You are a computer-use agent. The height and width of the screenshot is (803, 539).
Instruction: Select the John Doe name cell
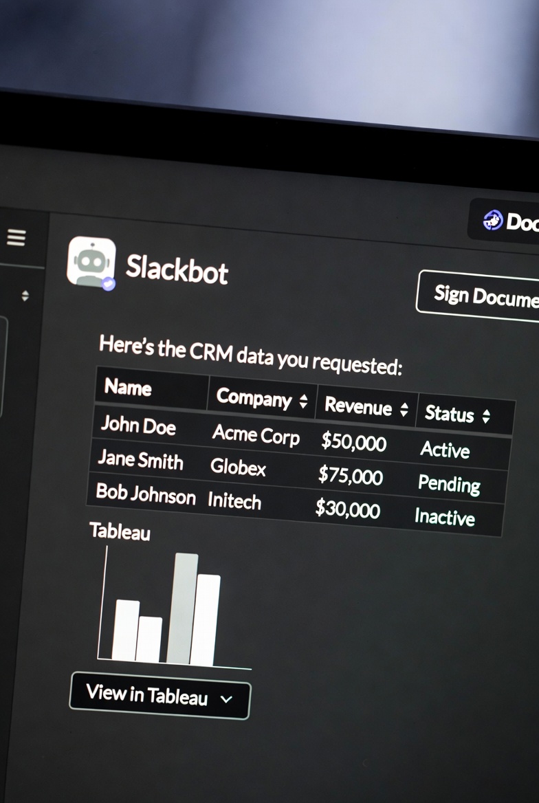tap(138, 425)
